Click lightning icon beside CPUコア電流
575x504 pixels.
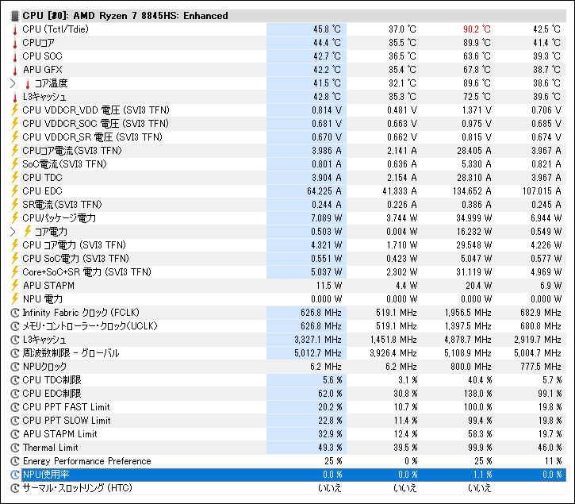click(x=15, y=151)
